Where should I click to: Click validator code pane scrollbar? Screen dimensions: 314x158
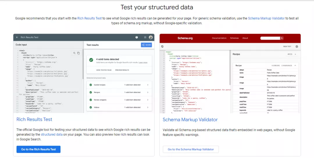pyautogui.click(x=230, y=67)
